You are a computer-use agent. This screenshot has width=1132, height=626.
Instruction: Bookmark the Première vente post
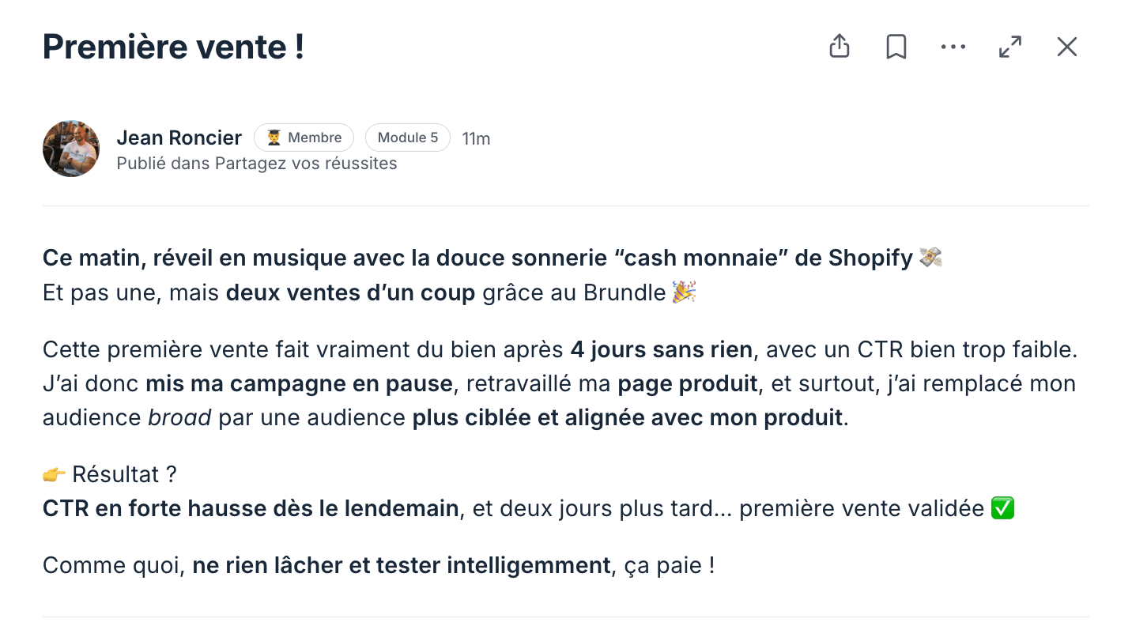tap(896, 47)
